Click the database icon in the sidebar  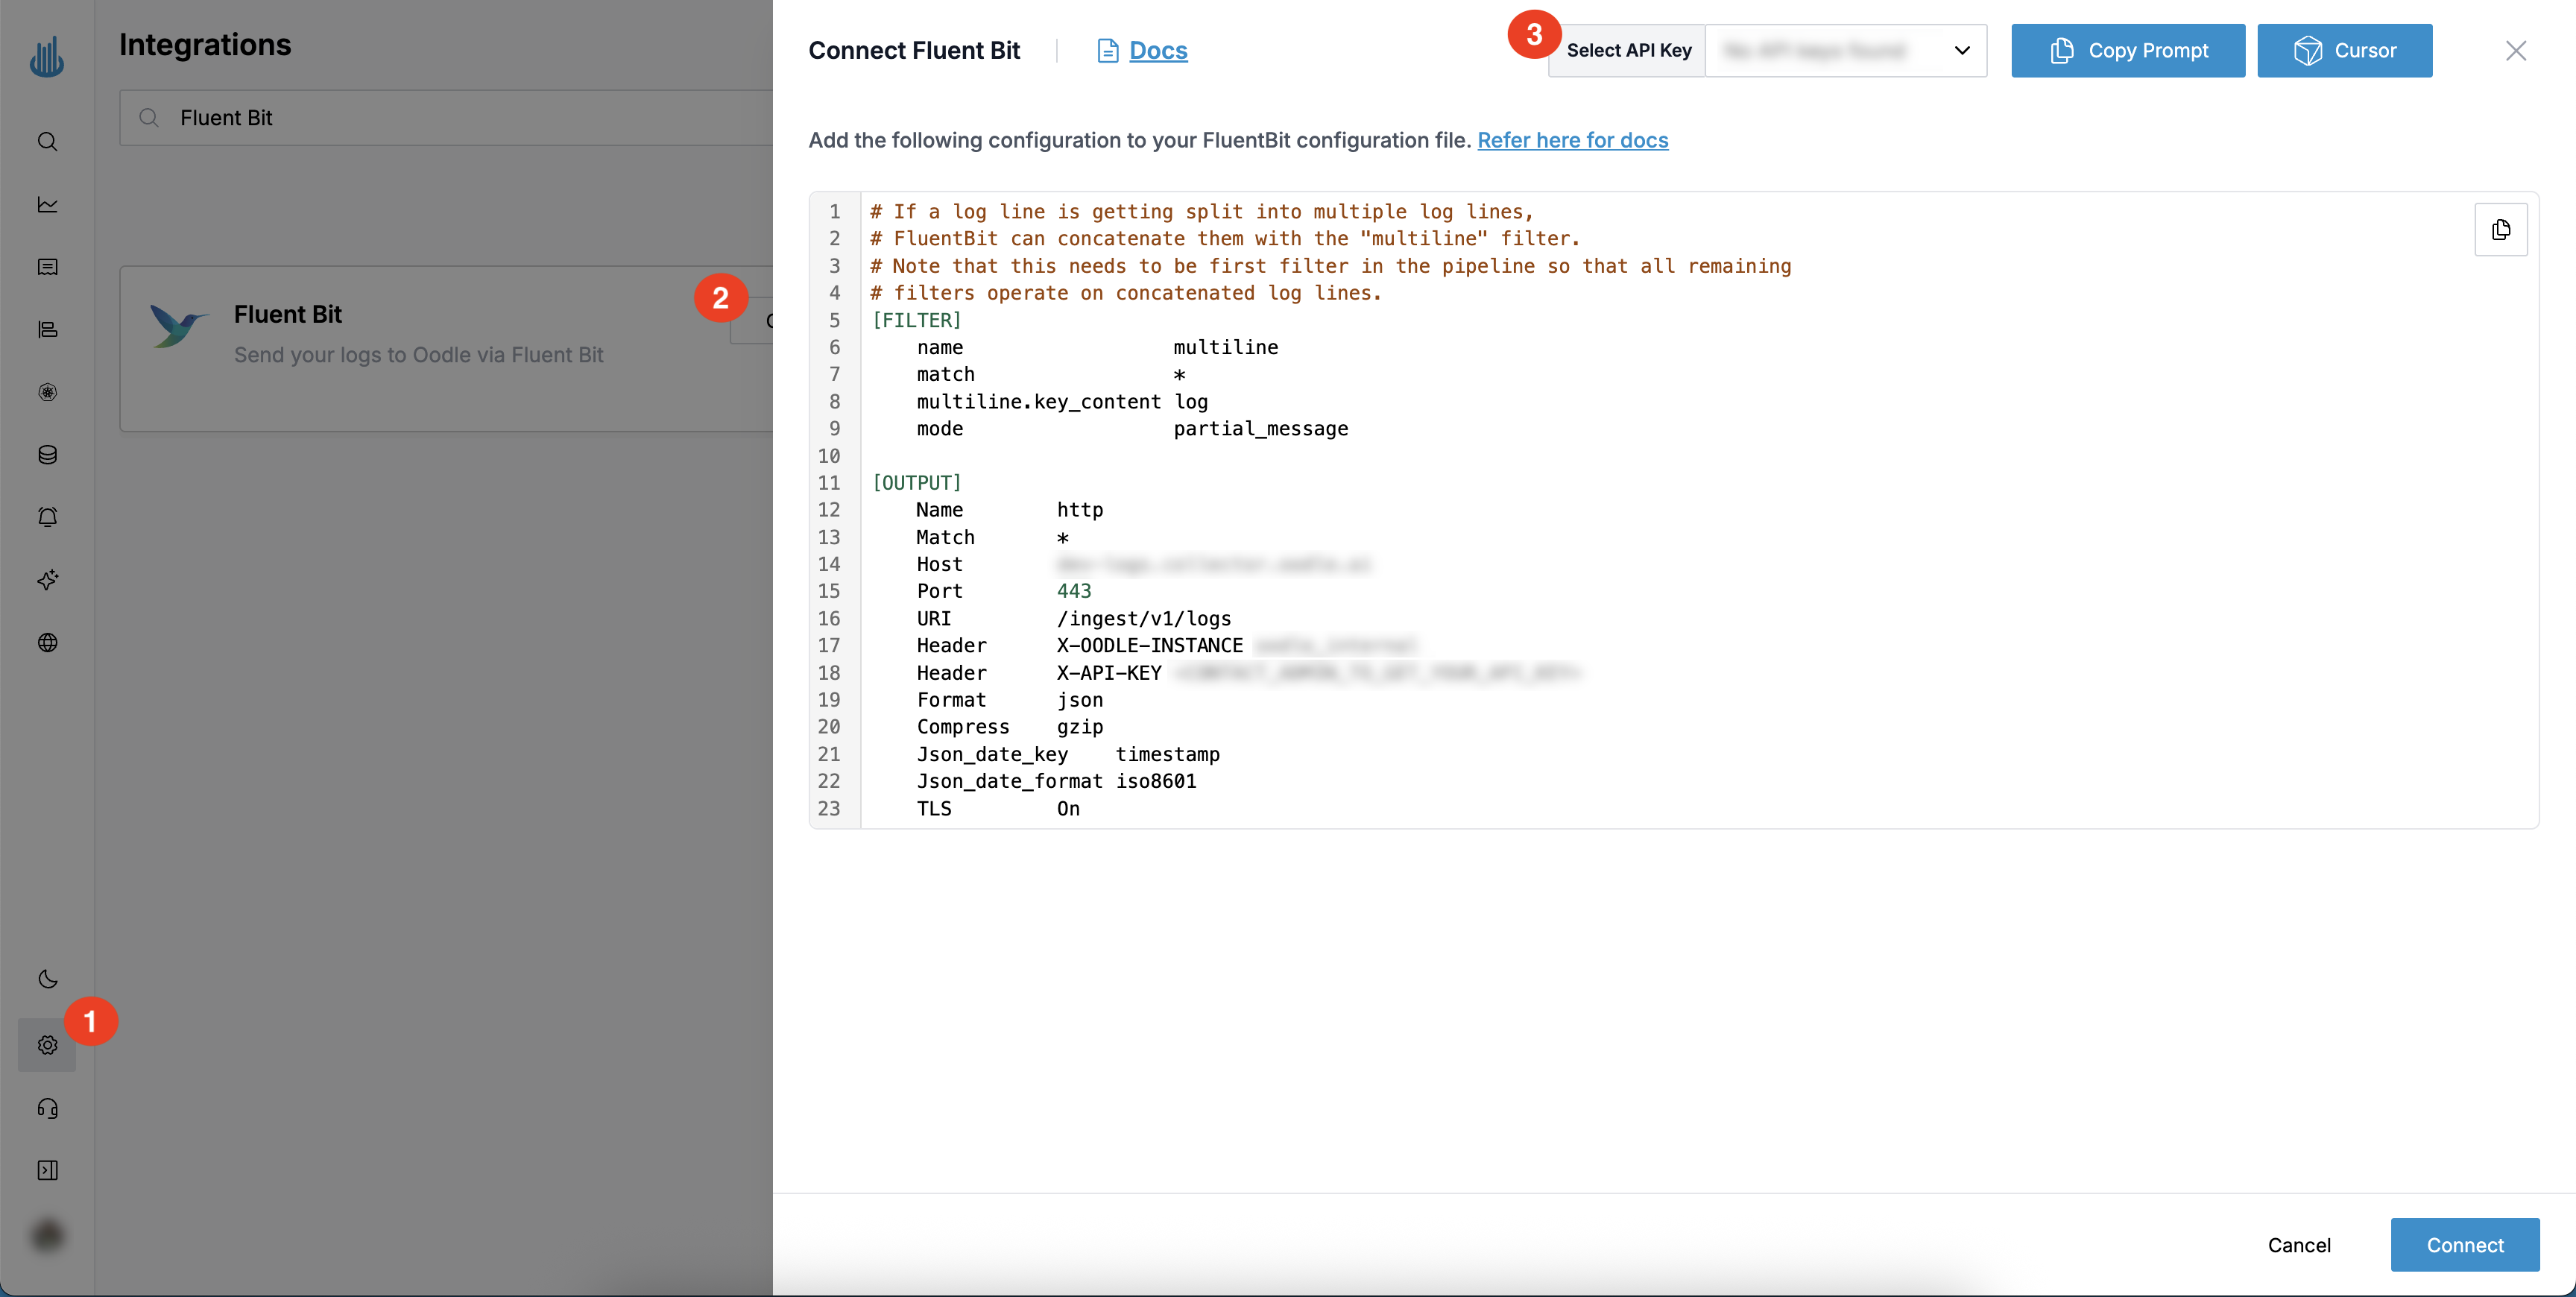coord(47,455)
